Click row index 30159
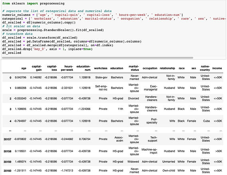 point(8,162)
